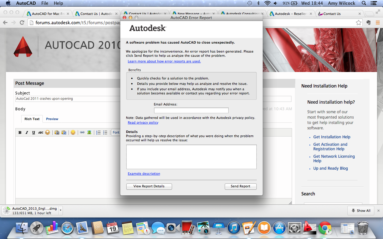This screenshot has width=383, height=239.
Task: Open Google Chrome from the dock
Action: coord(325,228)
